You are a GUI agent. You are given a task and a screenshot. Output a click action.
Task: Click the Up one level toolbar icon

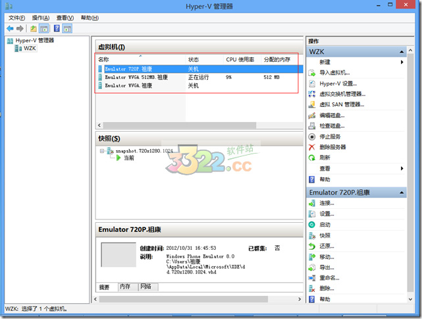34,28
